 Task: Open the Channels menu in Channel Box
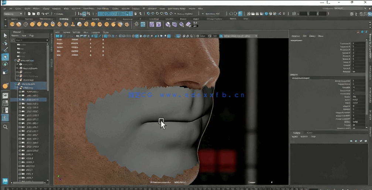click(296, 36)
